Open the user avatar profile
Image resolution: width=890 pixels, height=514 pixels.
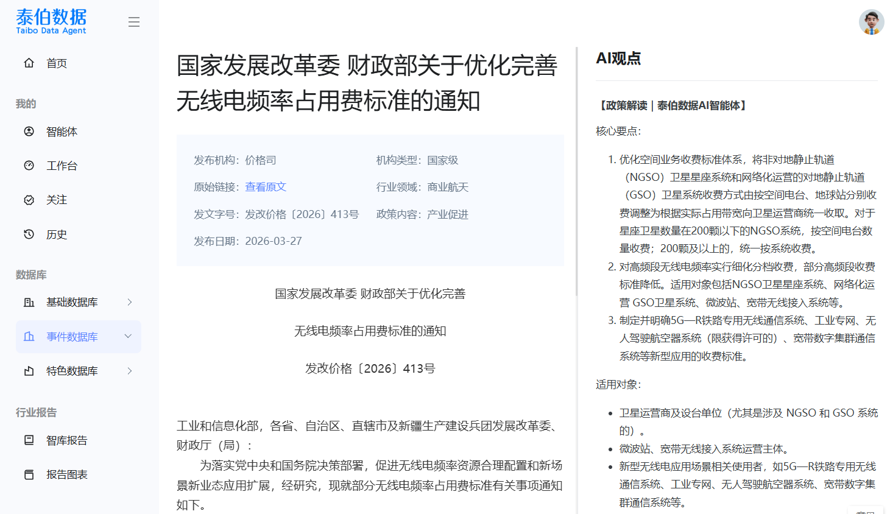click(871, 22)
